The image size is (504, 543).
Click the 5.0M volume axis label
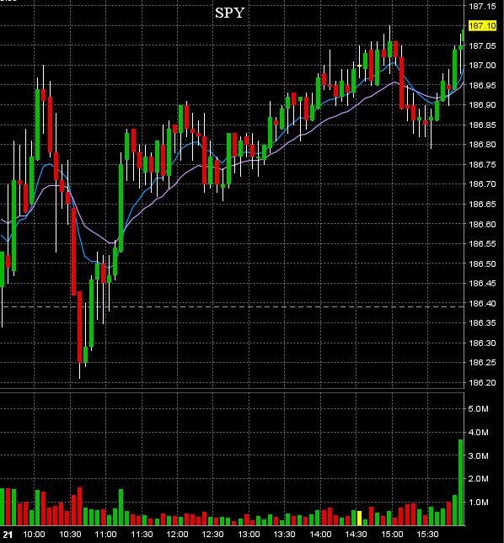(x=478, y=409)
